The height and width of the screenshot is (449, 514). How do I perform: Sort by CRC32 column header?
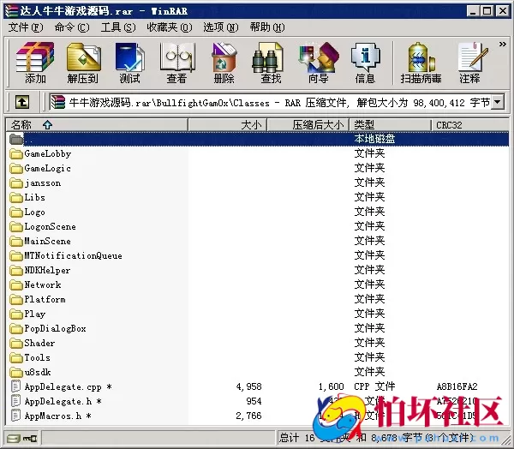[x=470, y=125]
